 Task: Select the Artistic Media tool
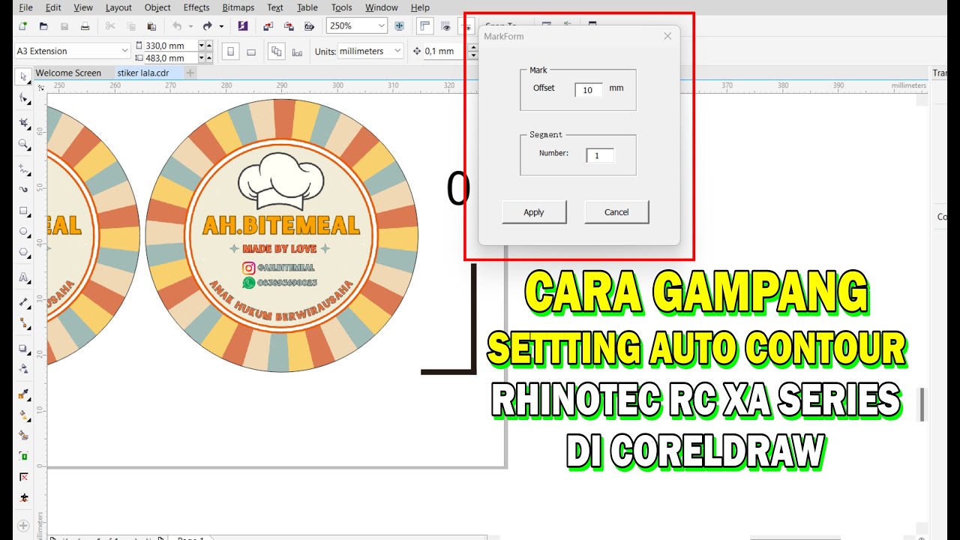coord(23,189)
